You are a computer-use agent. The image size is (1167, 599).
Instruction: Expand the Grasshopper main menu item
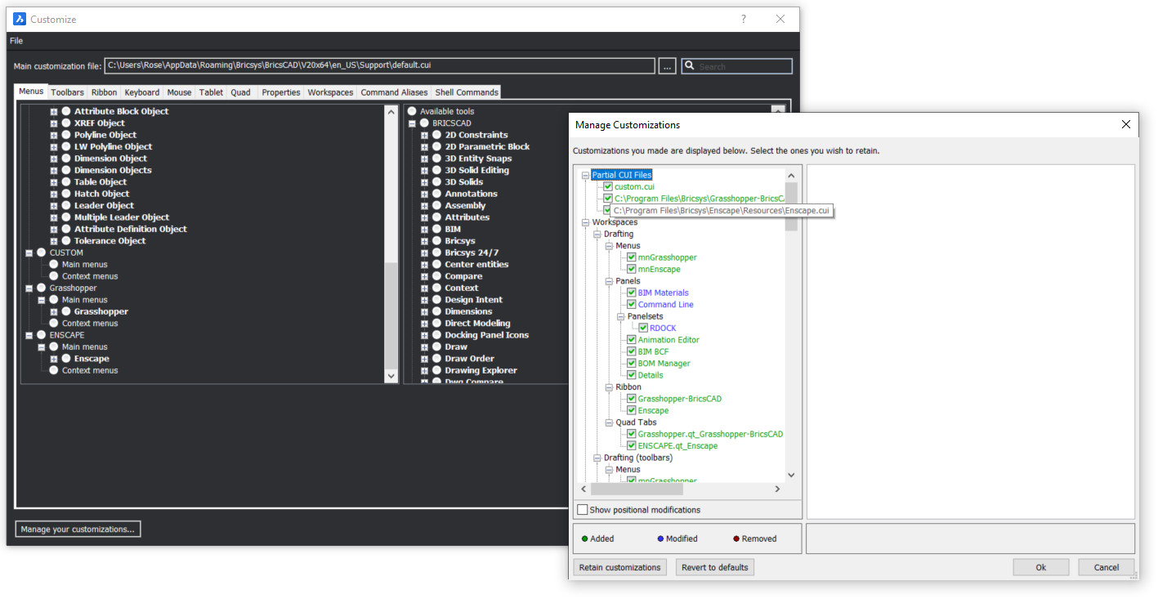54,312
